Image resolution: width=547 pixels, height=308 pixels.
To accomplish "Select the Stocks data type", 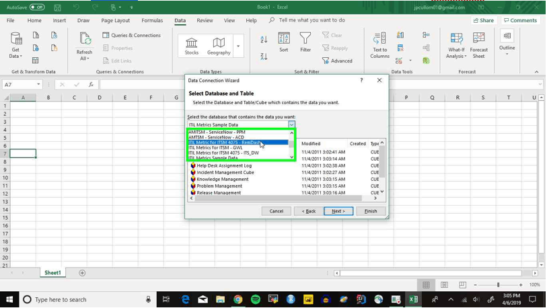I will click(192, 46).
